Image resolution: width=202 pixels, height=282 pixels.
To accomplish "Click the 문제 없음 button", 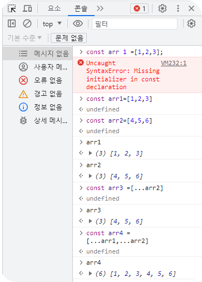I will coord(69,38).
